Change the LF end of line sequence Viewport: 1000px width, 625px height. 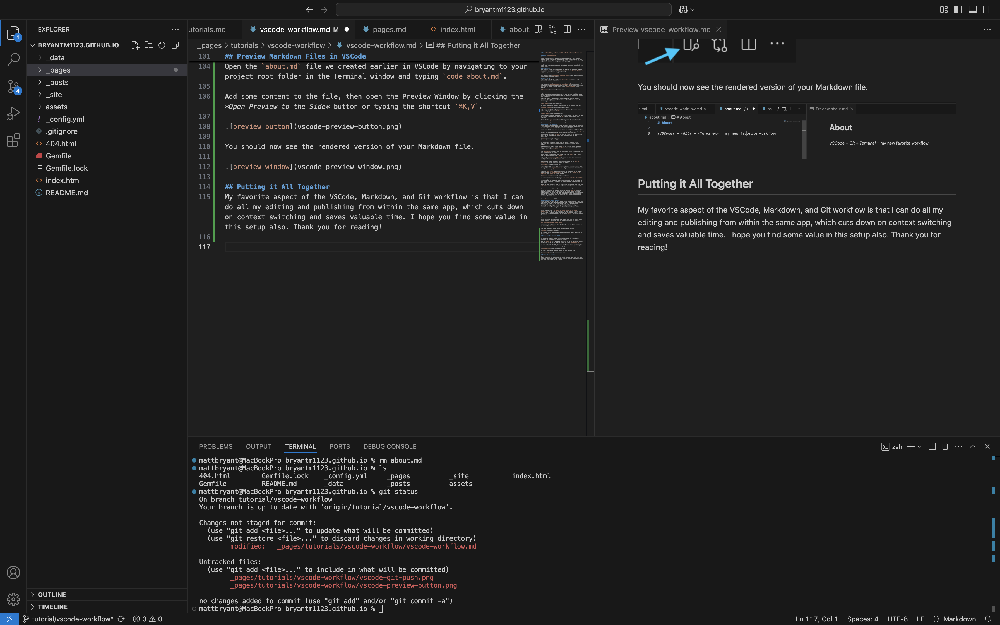click(x=920, y=619)
